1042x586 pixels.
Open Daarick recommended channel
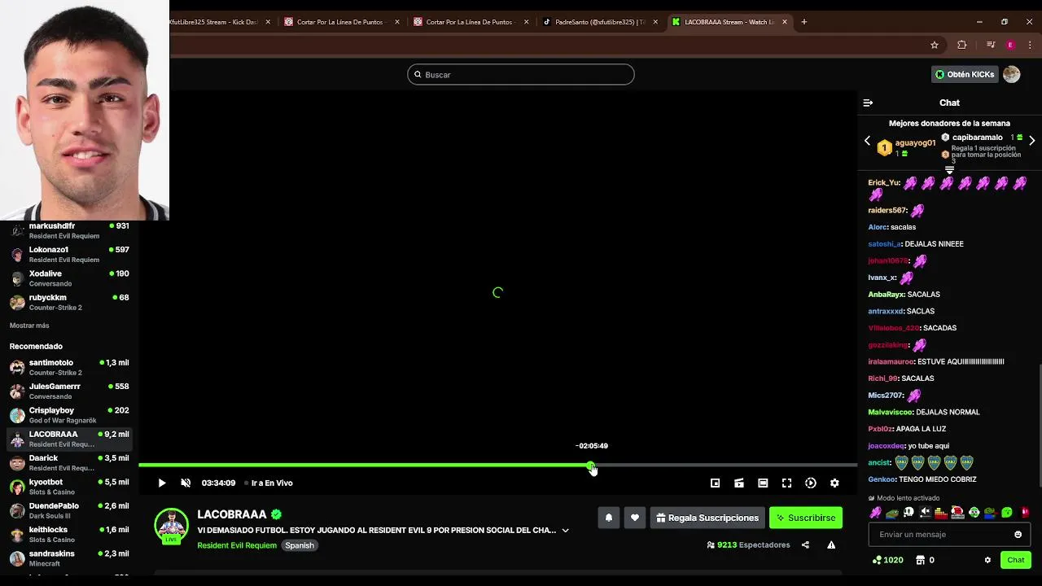69,462
